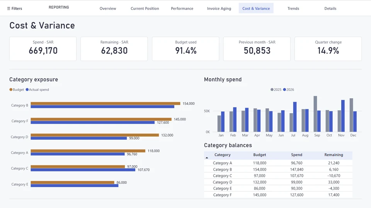Screen dimensions: 371x208
Task: Click the Dec 2025 gray bar
Action: point(351,115)
